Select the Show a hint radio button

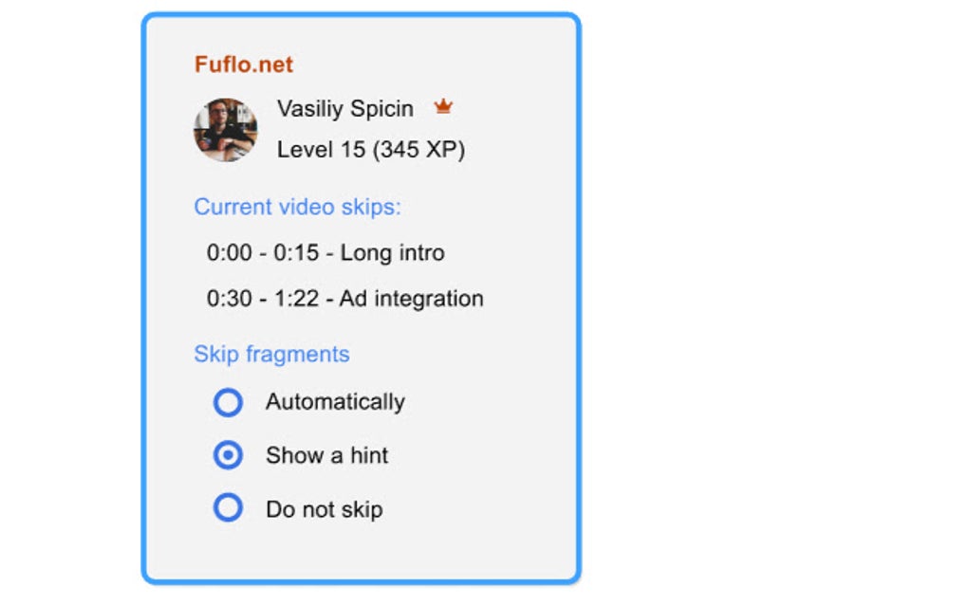coord(228,455)
